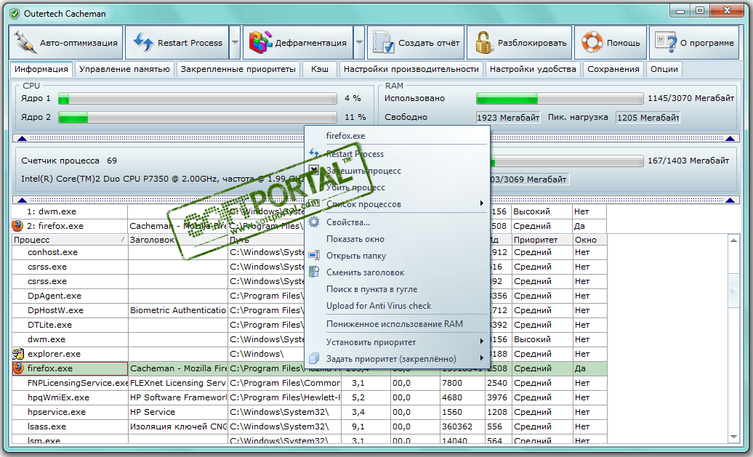The image size is (753, 457).
Task: Select the FNPLicensingService.exe process row
Action: 310,383
